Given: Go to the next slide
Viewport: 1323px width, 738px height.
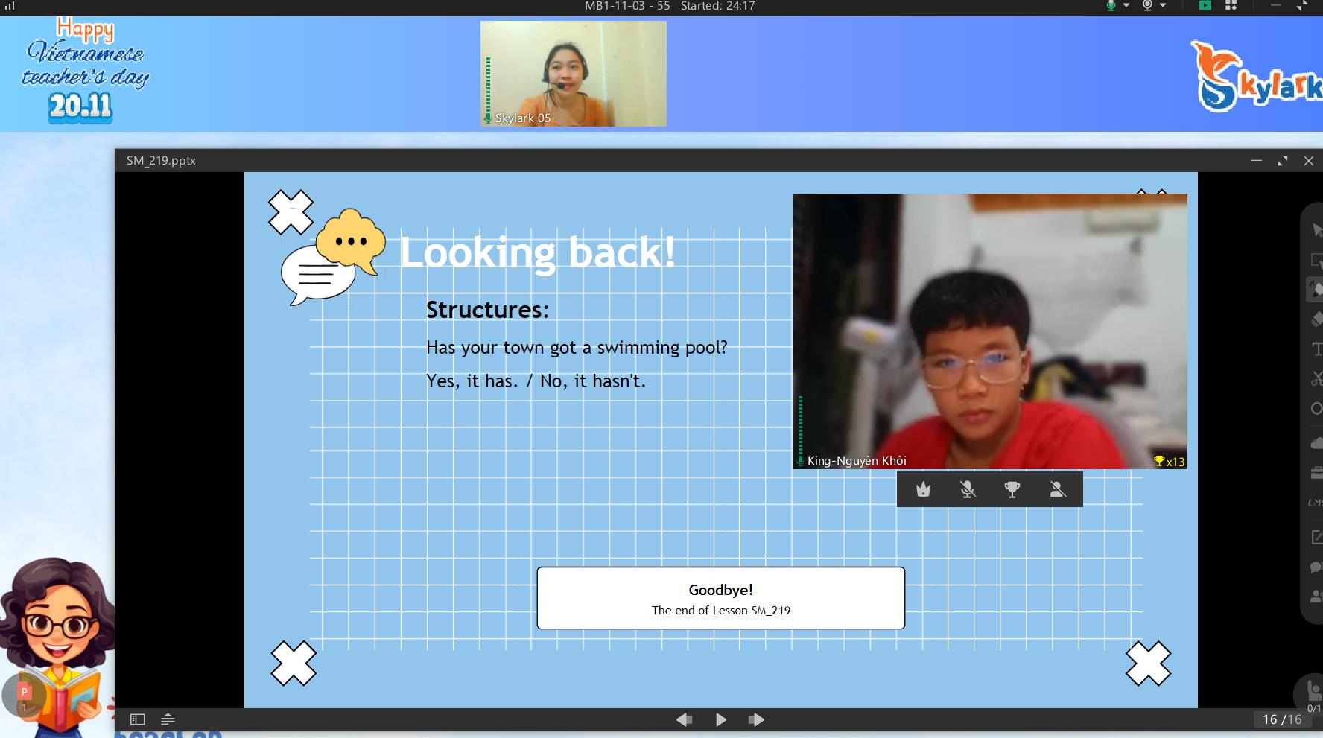Looking at the screenshot, I should point(756,719).
